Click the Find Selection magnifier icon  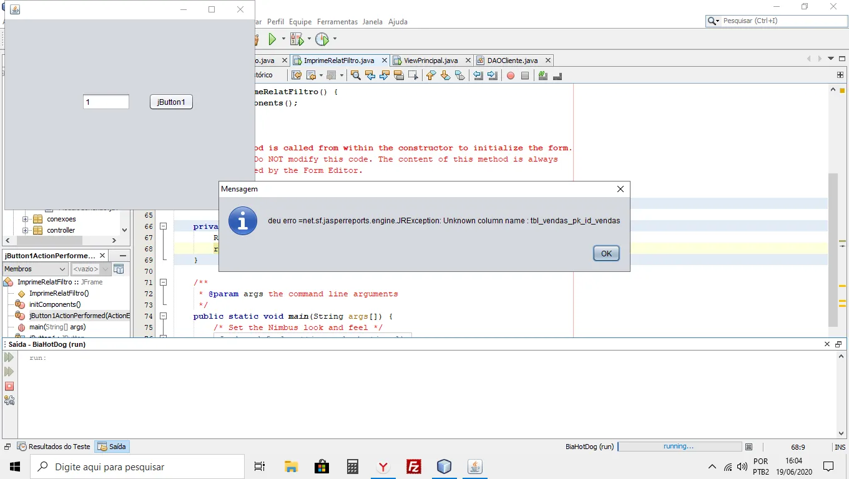[x=355, y=75]
